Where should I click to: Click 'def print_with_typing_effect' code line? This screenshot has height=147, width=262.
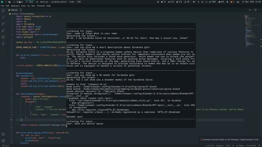(x=43, y=133)
